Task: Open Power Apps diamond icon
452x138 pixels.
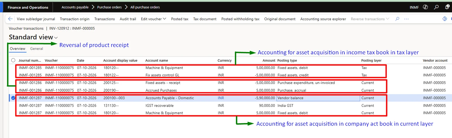Action: coord(445,19)
